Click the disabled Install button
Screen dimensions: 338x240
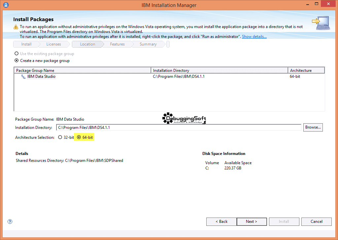point(284,222)
